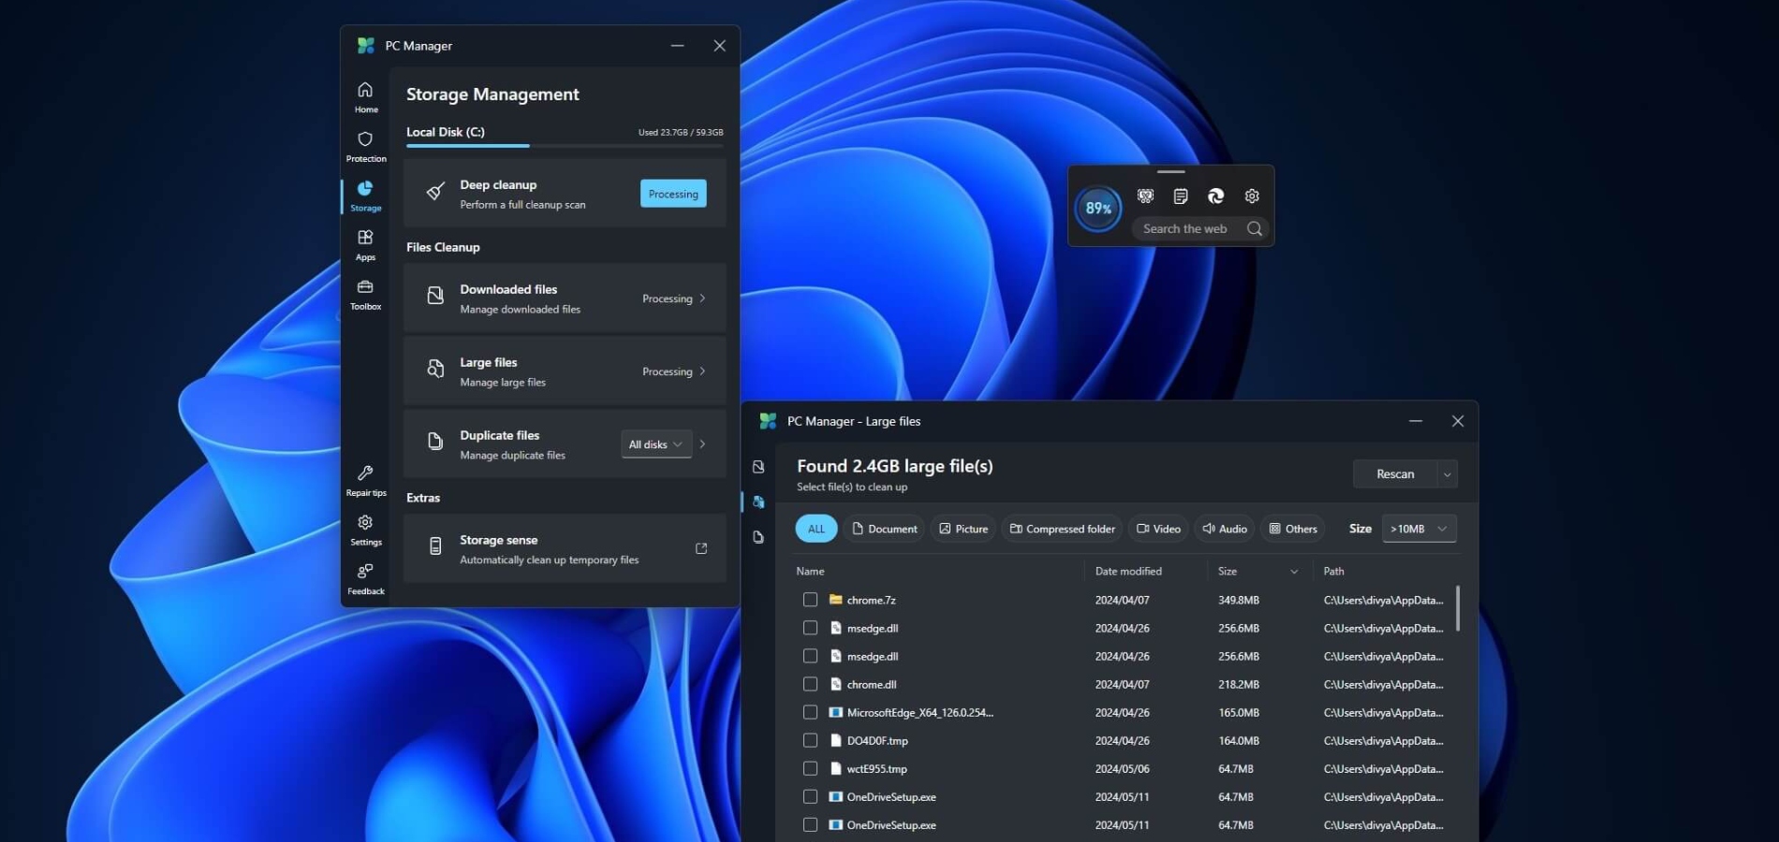The width and height of the screenshot is (1779, 842).
Task: Check the 2024/04/07 chrome.dll checkbox
Action: point(810,684)
